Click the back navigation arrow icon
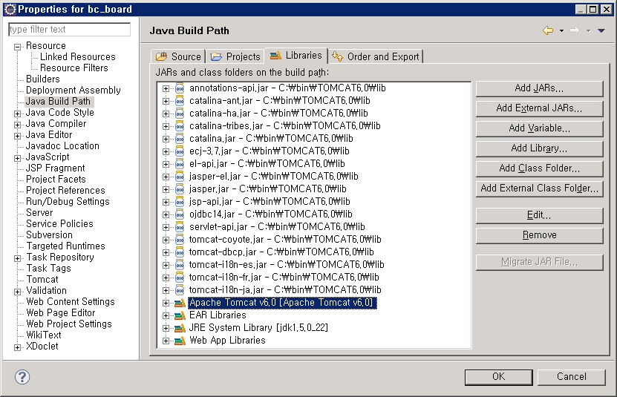The height and width of the screenshot is (397, 617). (x=548, y=30)
